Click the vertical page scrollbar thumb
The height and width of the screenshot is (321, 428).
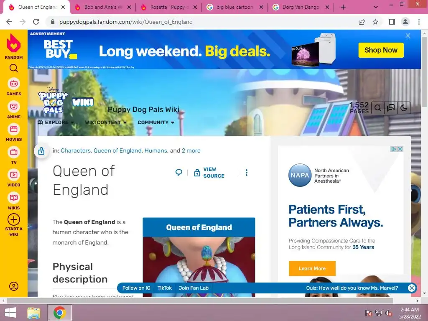point(424,71)
